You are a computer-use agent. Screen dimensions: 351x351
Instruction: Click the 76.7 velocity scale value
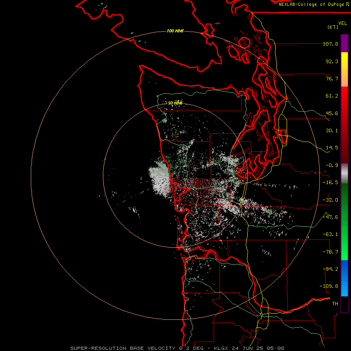pos(332,78)
